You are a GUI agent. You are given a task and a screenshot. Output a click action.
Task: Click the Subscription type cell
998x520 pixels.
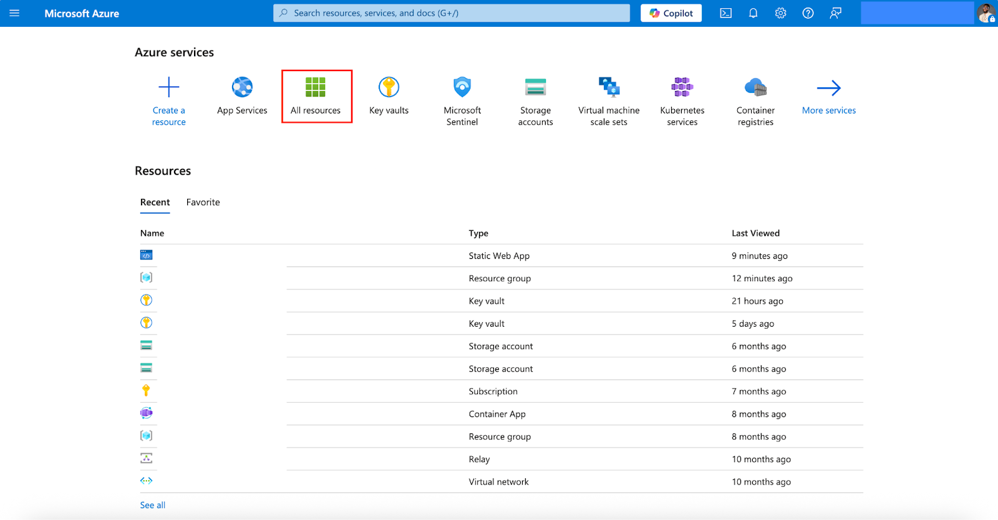tap(493, 392)
